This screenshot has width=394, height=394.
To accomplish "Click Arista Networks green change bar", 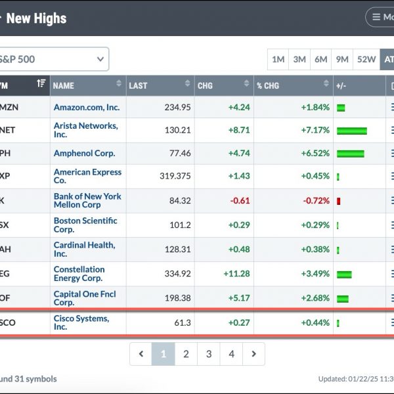I will click(x=352, y=131).
